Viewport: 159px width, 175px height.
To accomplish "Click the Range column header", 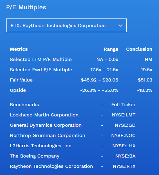I will tap(111, 49).
